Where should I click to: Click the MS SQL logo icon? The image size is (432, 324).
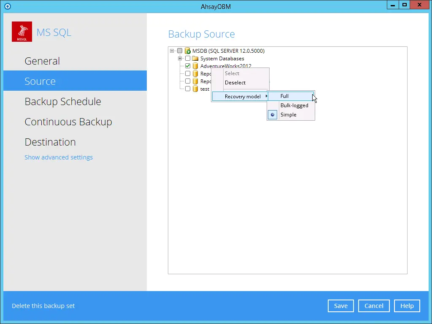coord(22,31)
